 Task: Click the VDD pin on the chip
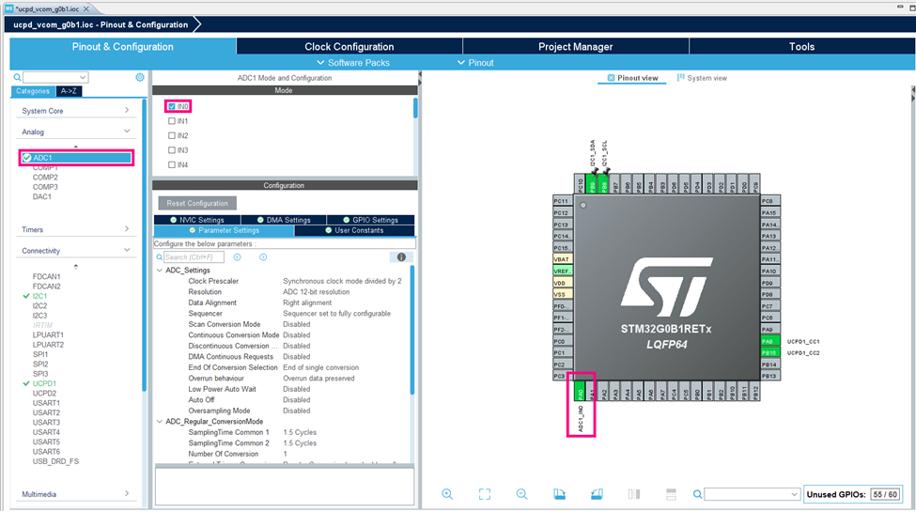click(563, 283)
